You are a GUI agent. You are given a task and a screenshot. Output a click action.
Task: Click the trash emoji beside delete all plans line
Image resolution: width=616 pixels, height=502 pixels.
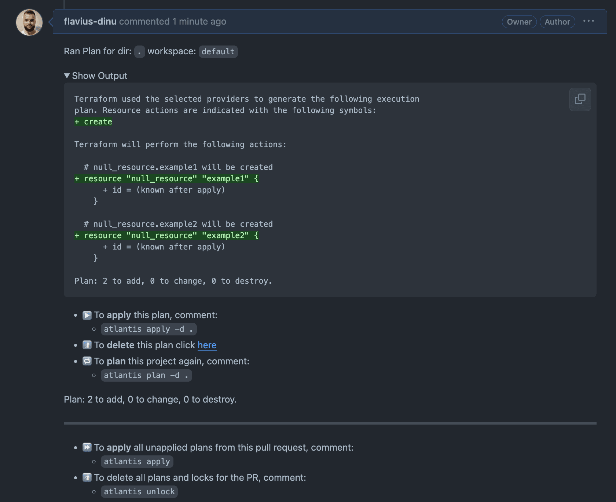point(87,478)
